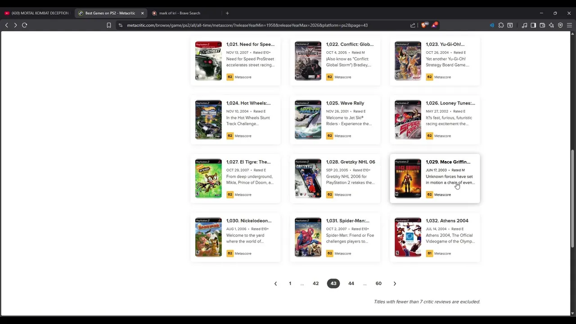The height and width of the screenshot is (324, 576).
Task: Go to page 44 in pagination
Action: coord(351,283)
